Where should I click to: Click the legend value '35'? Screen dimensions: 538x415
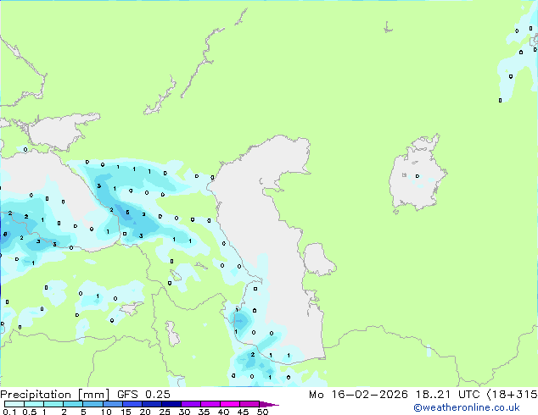[204, 412]
